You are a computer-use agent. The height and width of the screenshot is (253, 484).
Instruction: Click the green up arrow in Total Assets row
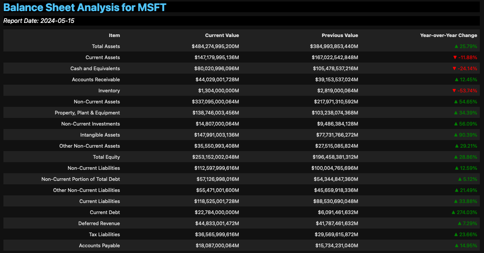[x=456, y=47]
